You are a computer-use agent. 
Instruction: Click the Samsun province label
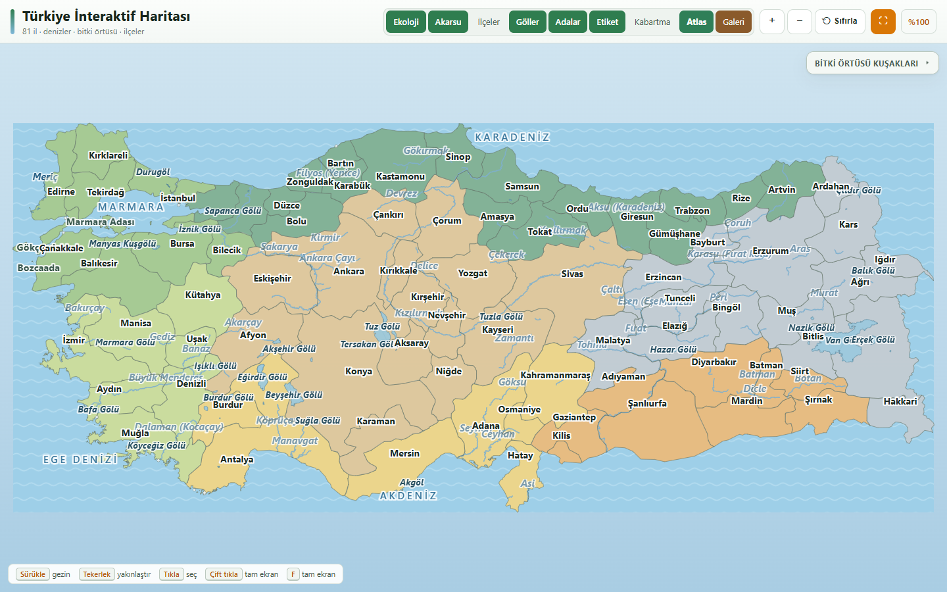pyautogui.click(x=522, y=186)
